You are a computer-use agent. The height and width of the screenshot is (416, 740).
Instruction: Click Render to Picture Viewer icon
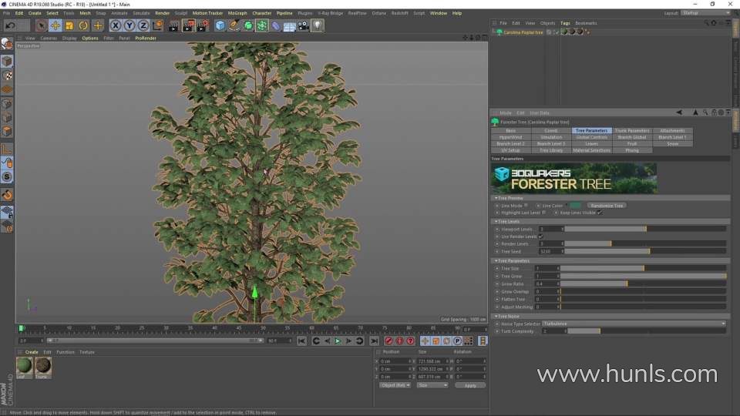point(187,25)
